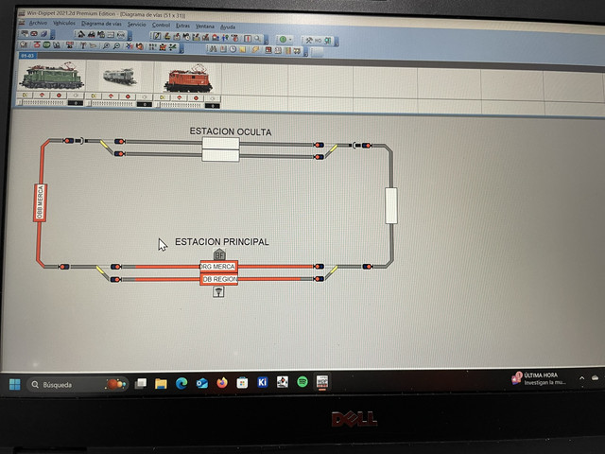Click the BF station building icon

click(x=219, y=254)
